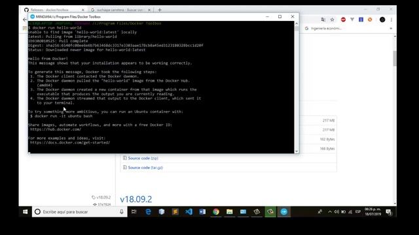
Task: Click the 'docker run hello-world' command line
Action: click(55, 27)
